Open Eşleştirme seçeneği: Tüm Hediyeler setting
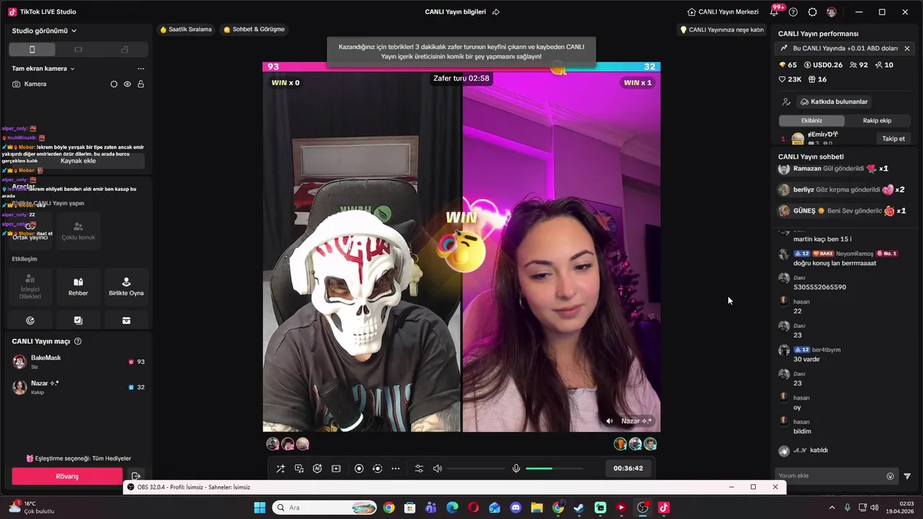 coord(79,458)
